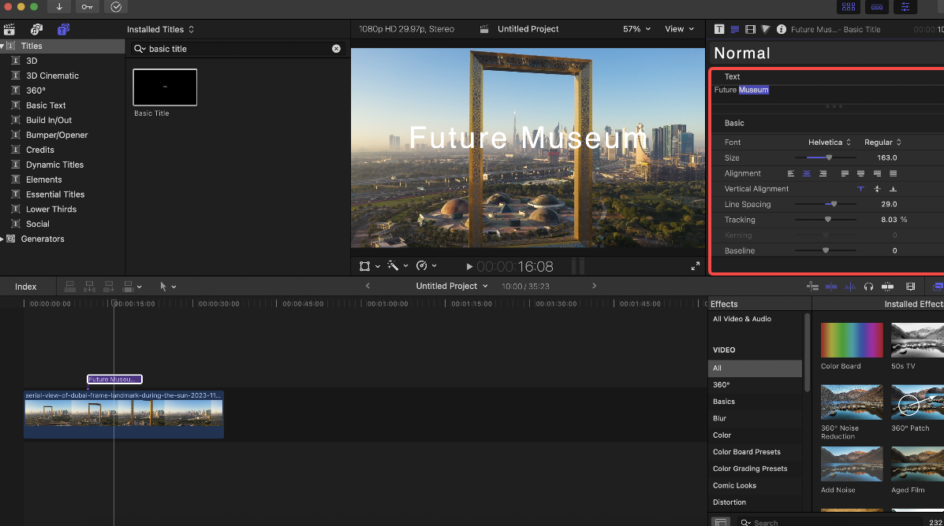Viewport: 944px width, 526px height.
Task: Adjust the Tracking slider
Action: pyautogui.click(x=828, y=220)
